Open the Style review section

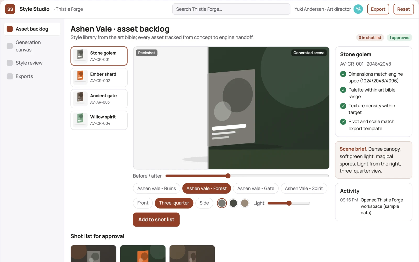tap(32, 63)
